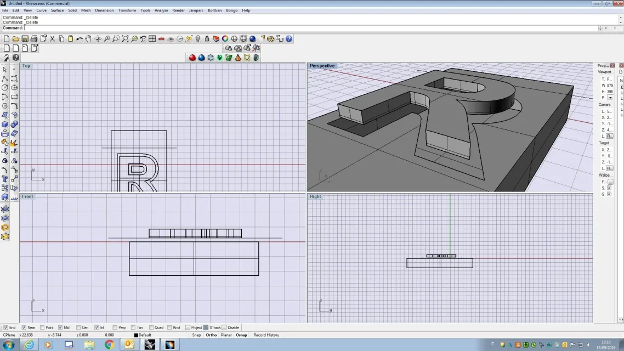This screenshot has height=351, width=624.
Task: Open the Help question mark icon
Action: coord(289,39)
